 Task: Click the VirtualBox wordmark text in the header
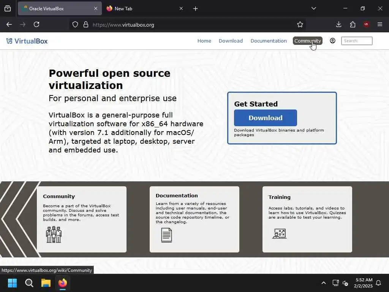click(x=31, y=41)
